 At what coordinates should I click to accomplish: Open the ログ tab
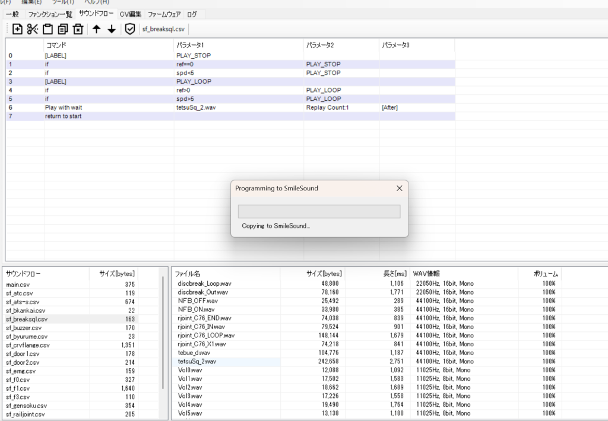click(192, 14)
